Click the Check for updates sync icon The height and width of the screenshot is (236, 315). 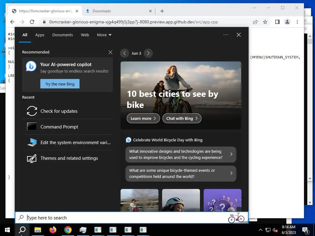pos(32,111)
